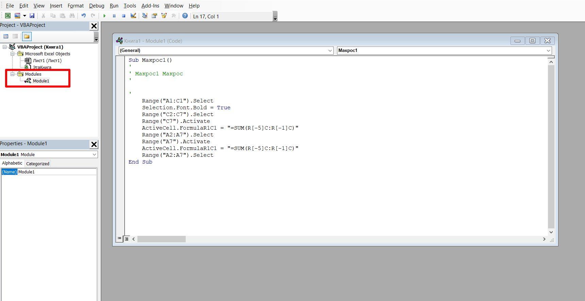Image resolution: width=585 pixels, height=301 pixels.
Task: Open the Debug menu
Action: click(97, 6)
